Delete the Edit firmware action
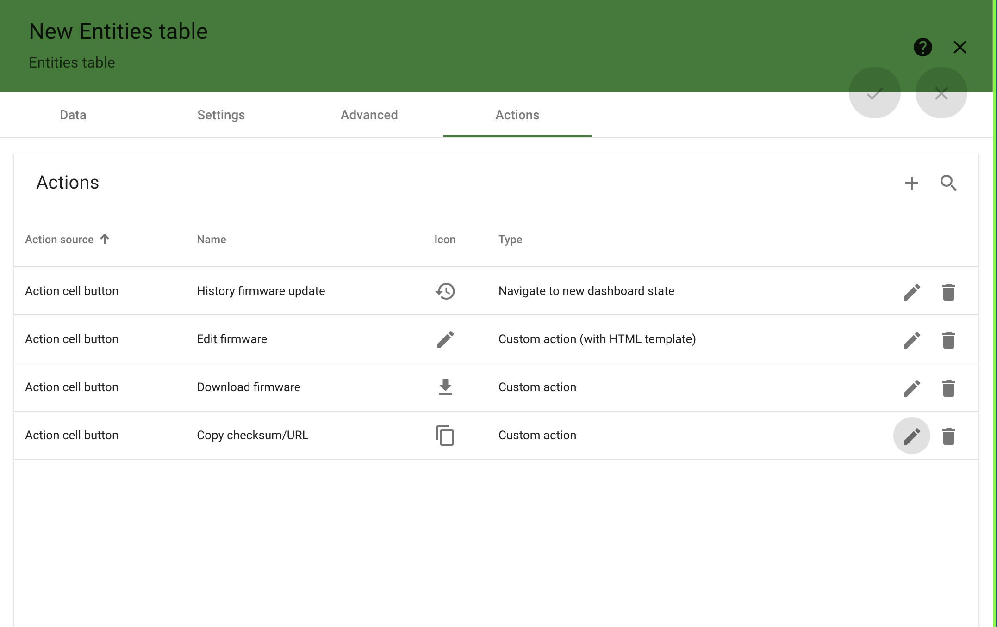Viewport: 997px width, 627px height. [x=948, y=340]
